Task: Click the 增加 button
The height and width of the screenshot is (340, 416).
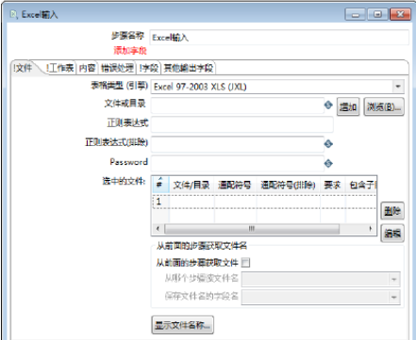Action: pyautogui.click(x=348, y=106)
